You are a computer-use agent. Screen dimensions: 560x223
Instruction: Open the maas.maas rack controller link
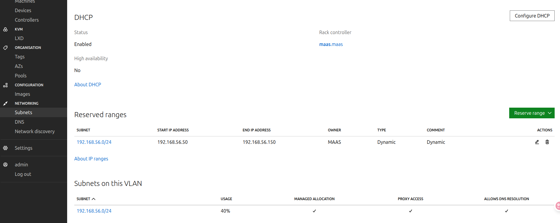[331, 44]
